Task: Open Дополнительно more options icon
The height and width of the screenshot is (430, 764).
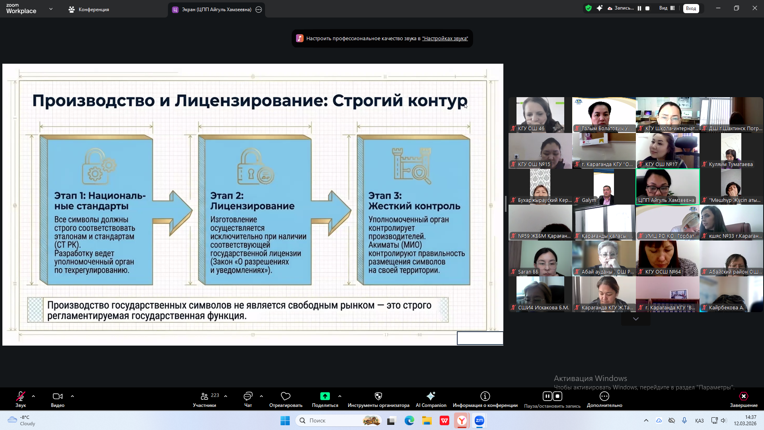Action: pos(604,396)
